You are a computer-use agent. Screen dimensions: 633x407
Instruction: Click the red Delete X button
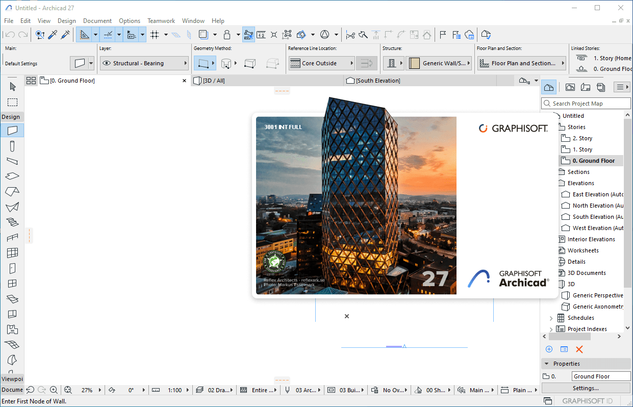coord(579,349)
